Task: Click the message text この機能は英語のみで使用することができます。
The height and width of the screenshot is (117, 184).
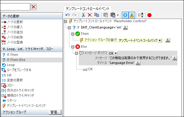Action: 140,58
